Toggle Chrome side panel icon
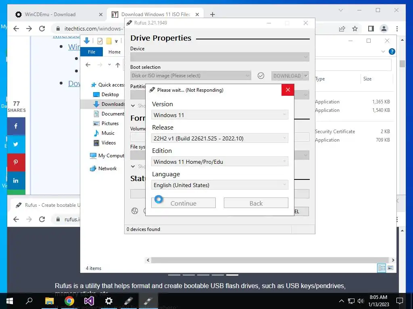The width and height of the screenshot is (413, 309). tap(371, 29)
